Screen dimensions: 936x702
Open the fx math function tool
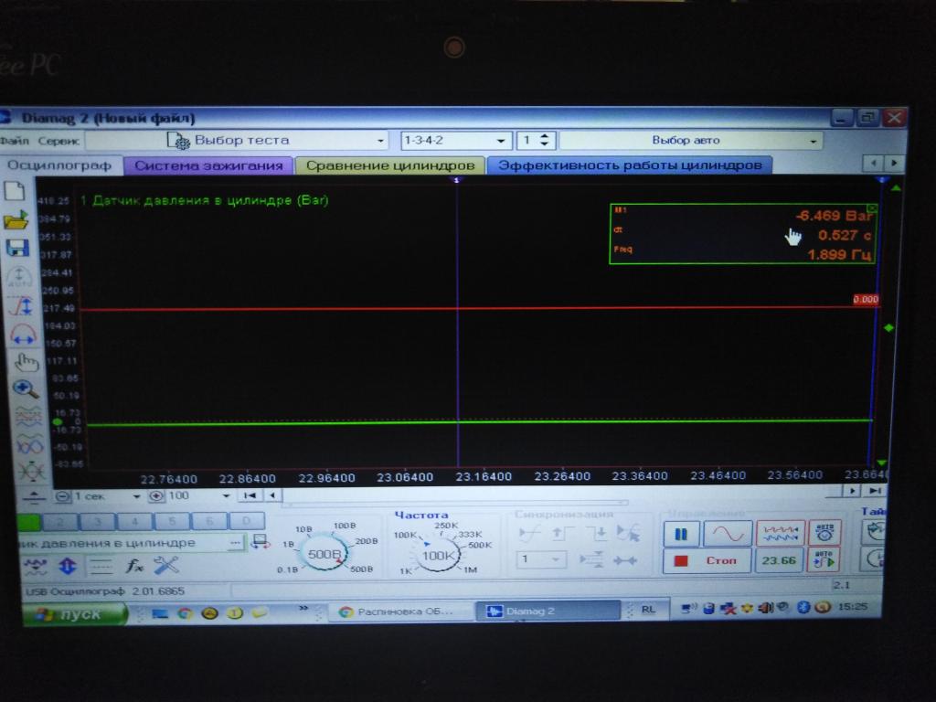[x=134, y=566]
